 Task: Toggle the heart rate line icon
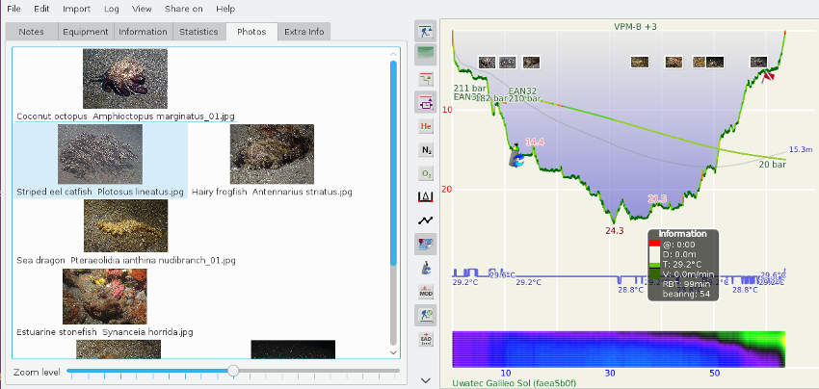(x=426, y=220)
